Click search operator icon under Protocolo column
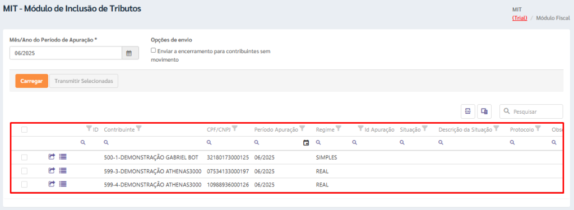The height and width of the screenshot is (210, 574). pos(512,143)
